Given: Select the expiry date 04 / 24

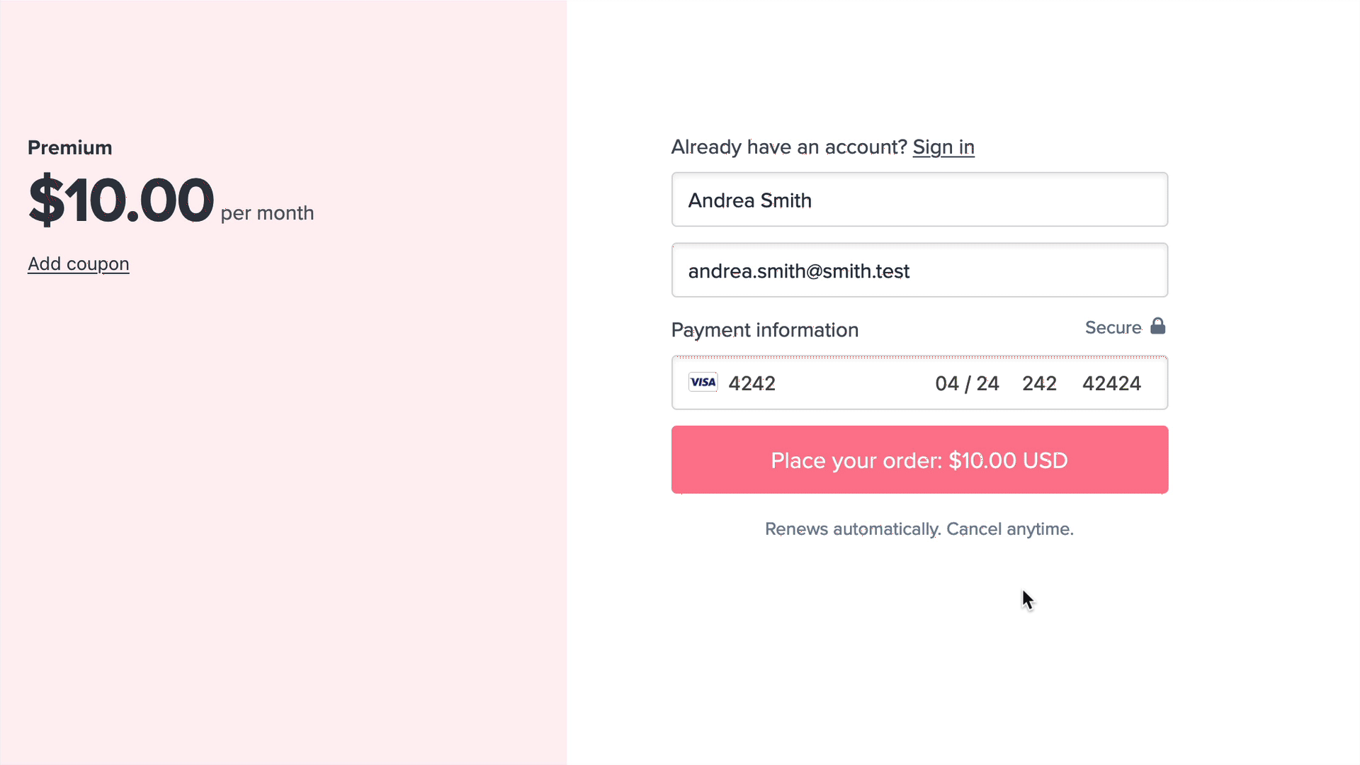Looking at the screenshot, I should point(967,383).
